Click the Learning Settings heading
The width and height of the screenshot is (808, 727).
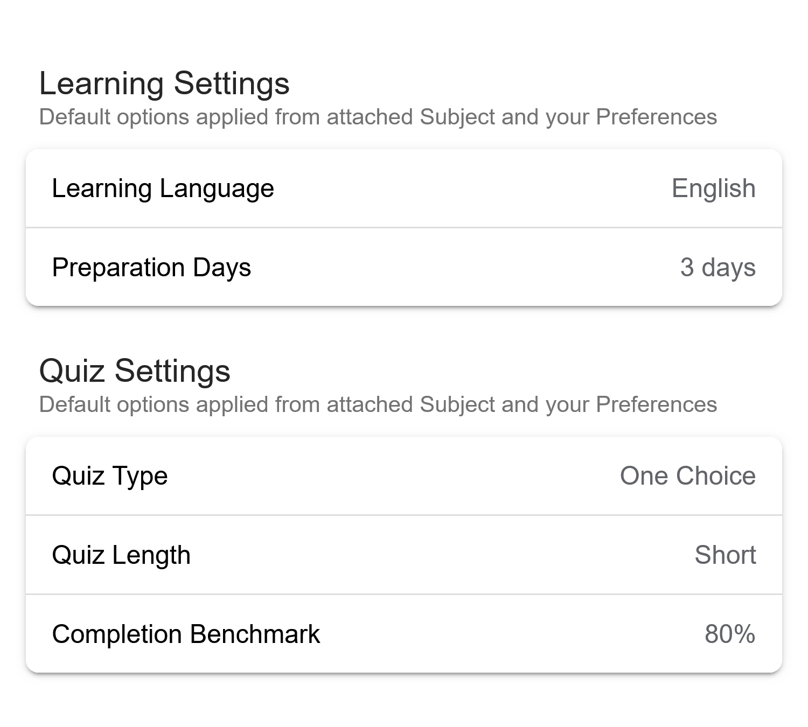[165, 82]
